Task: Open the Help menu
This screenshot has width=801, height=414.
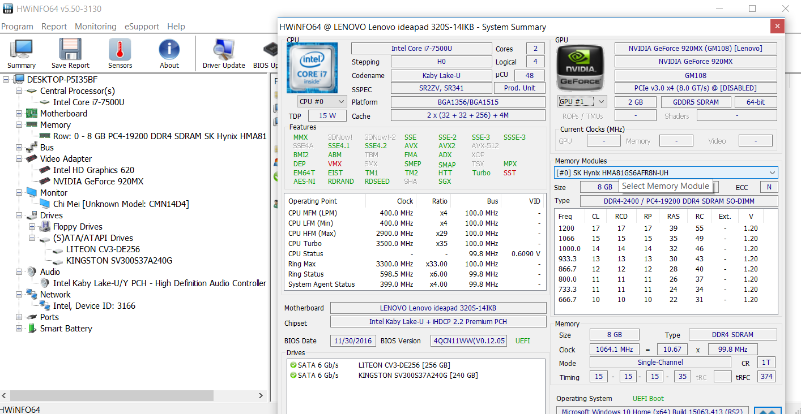Action: [x=176, y=27]
